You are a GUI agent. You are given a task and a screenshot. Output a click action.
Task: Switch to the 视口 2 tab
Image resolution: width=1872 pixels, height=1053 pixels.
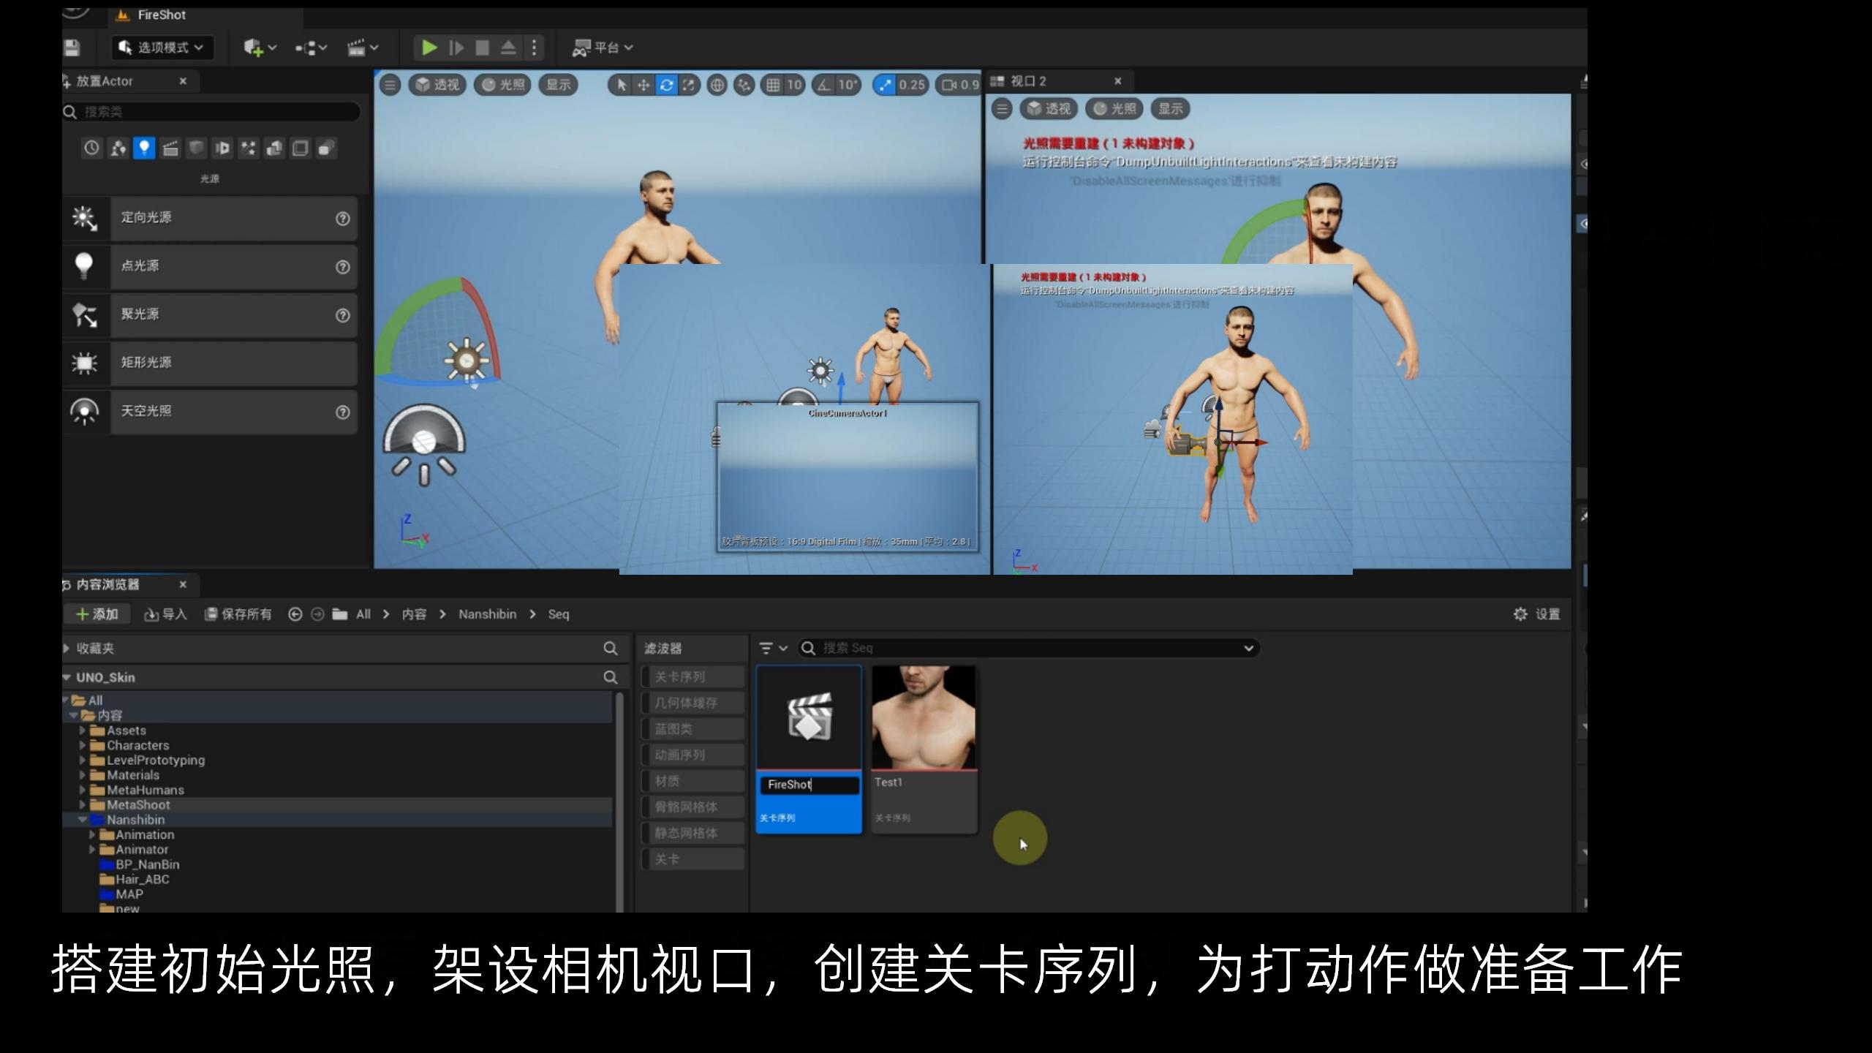tap(1027, 81)
